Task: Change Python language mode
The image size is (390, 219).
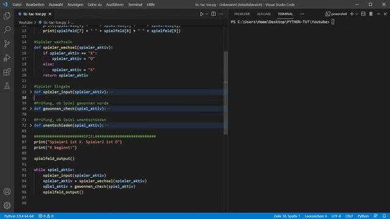Action: coord(363,216)
